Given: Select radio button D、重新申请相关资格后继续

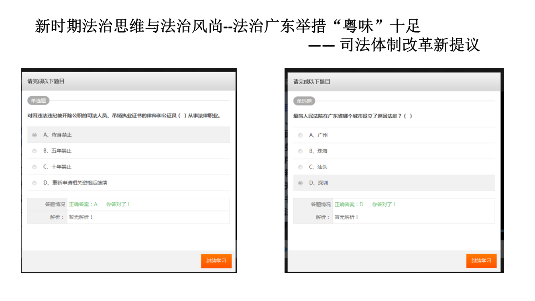Looking at the screenshot, I should [x=35, y=183].
